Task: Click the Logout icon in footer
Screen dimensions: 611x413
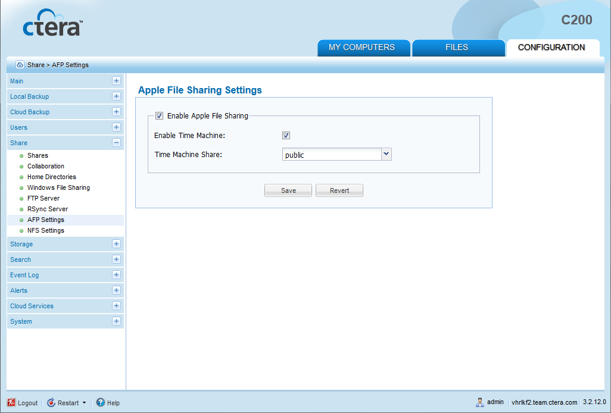Action: click(x=11, y=402)
